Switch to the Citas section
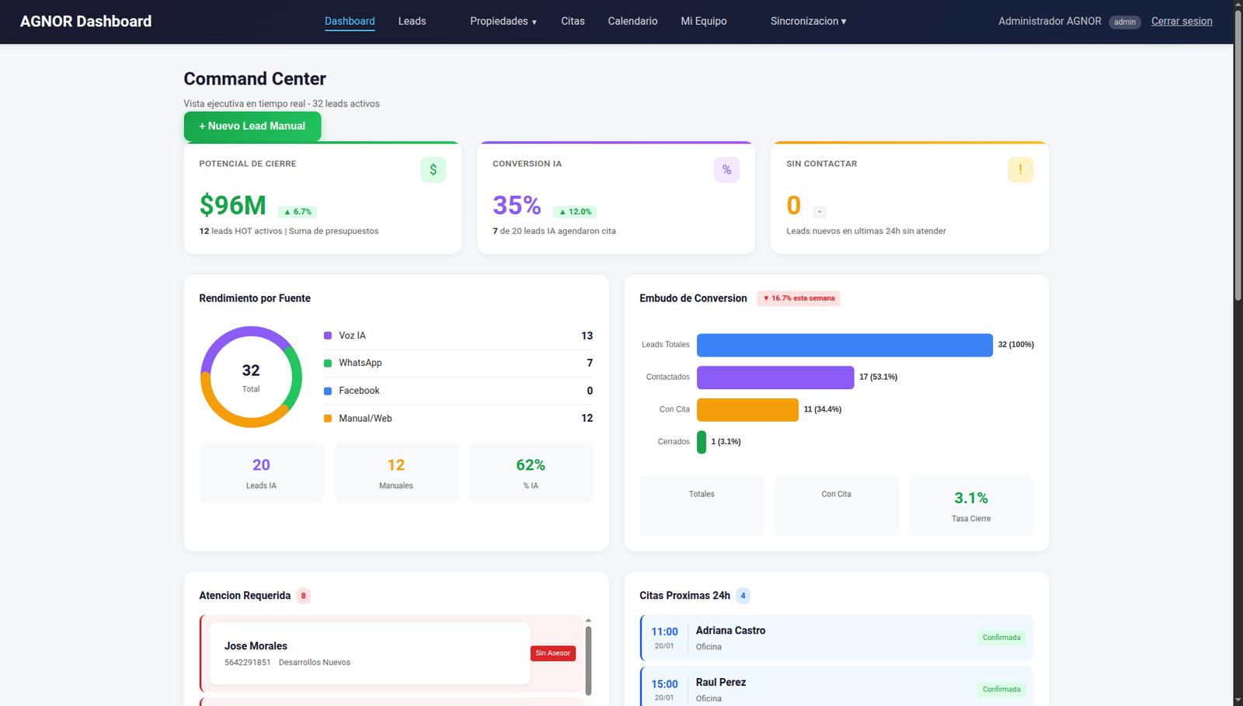The image size is (1243, 706). 573,21
